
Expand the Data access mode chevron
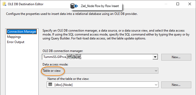(156, 71)
